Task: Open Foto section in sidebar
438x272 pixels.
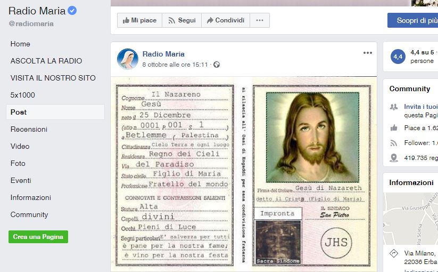Action: (18, 163)
